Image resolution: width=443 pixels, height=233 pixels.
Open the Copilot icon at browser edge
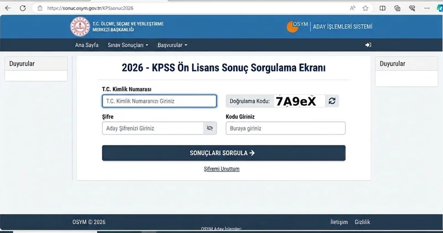(x=440, y=8)
